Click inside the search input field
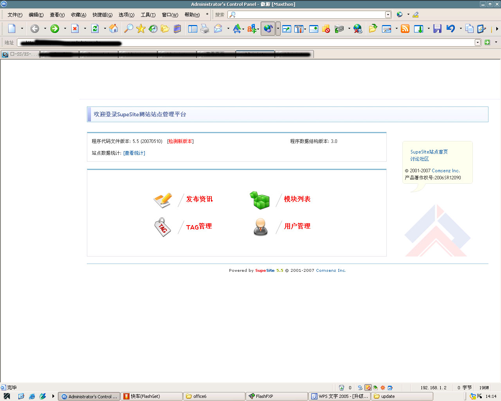Screen dimensions: 501x401 (x=310, y=15)
